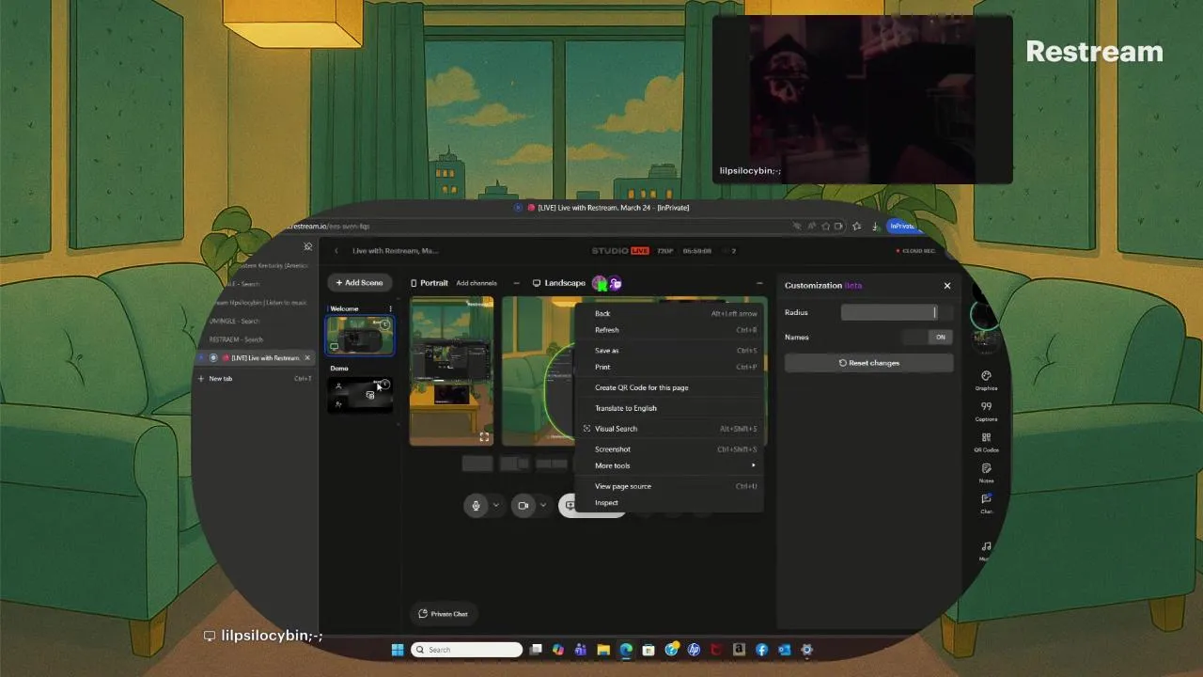1203x677 pixels.
Task: Switch to the LIVE with Restream tab
Action: coord(254,358)
